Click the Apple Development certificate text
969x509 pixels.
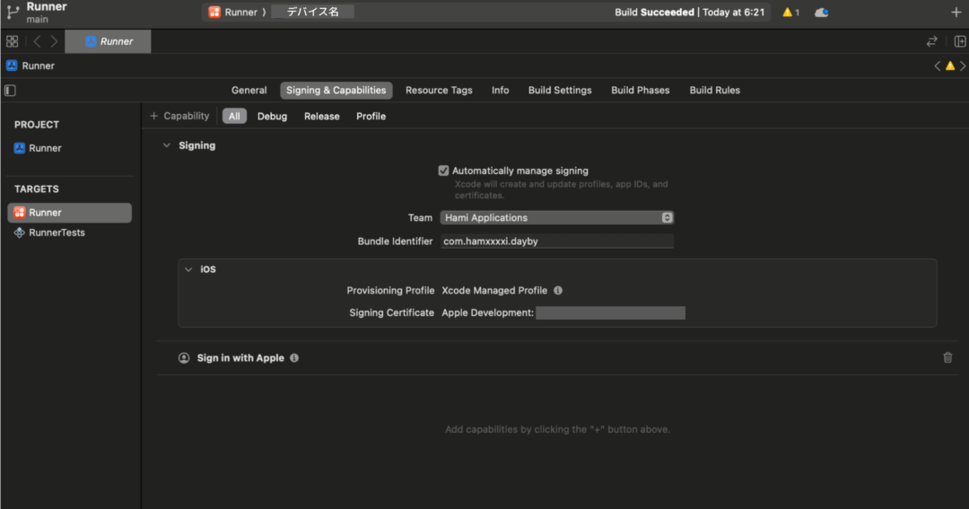(x=487, y=313)
